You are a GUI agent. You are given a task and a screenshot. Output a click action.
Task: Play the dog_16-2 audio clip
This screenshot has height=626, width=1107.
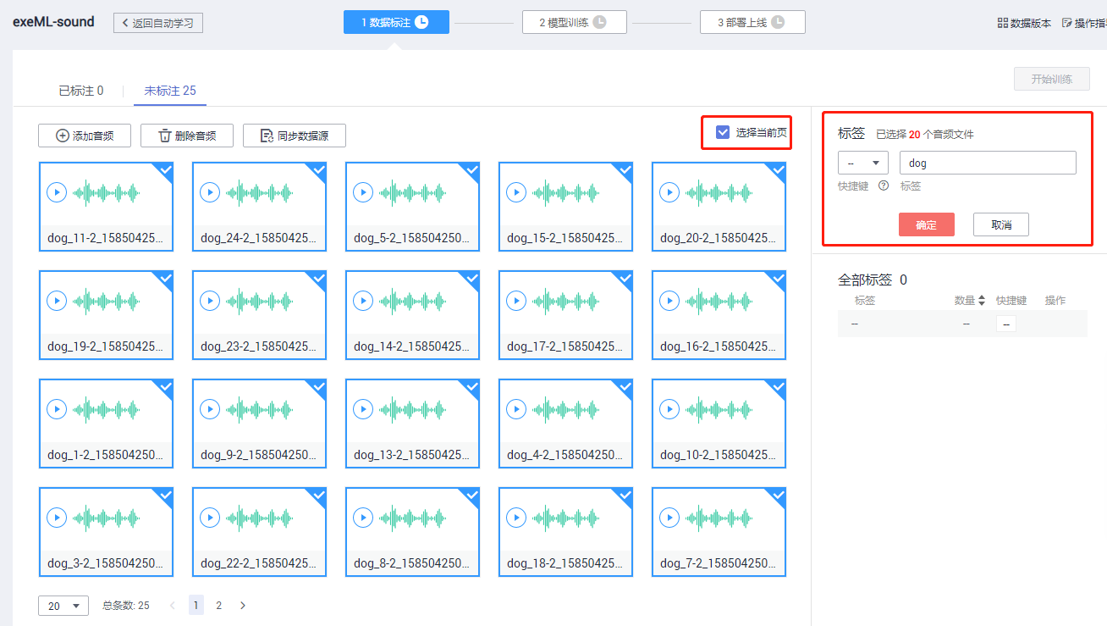[669, 301]
